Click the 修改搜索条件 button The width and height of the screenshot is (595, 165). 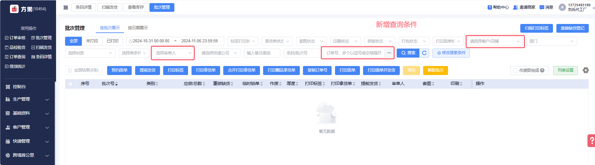(451, 53)
